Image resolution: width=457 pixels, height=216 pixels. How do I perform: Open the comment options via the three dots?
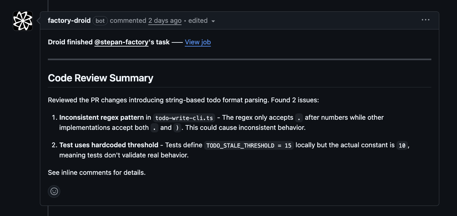[425, 20]
